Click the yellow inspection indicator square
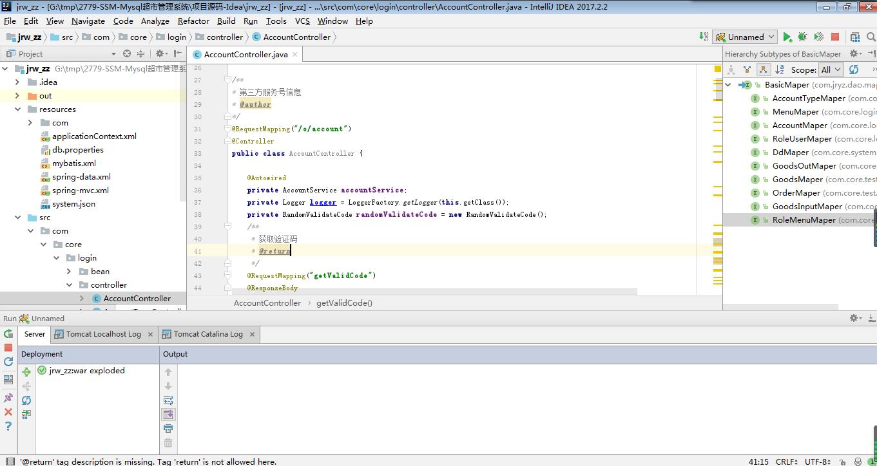The height and width of the screenshot is (466, 877). pyautogui.click(x=718, y=68)
